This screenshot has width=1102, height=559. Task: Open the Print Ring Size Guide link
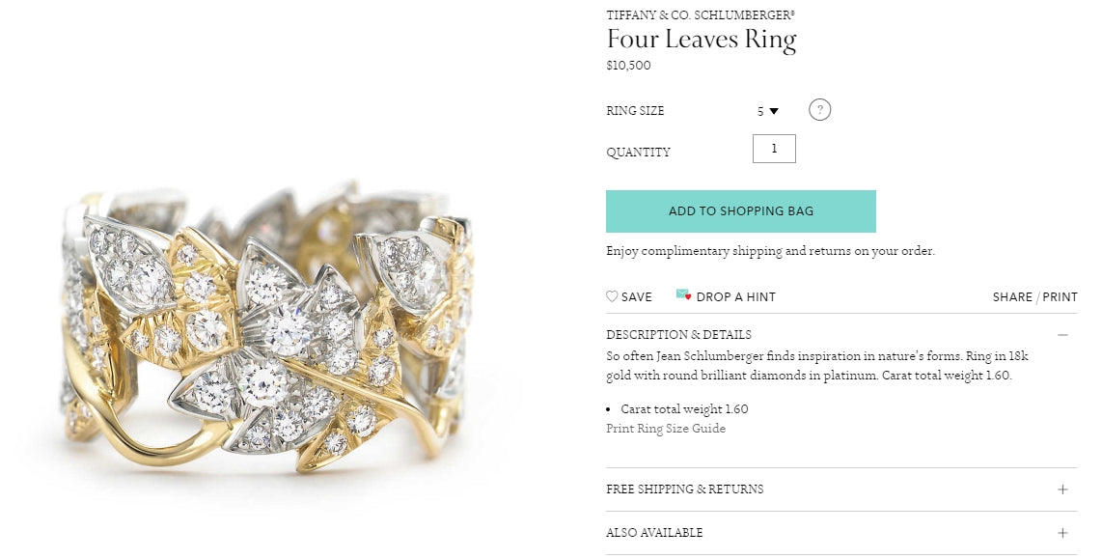pyautogui.click(x=666, y=429)
